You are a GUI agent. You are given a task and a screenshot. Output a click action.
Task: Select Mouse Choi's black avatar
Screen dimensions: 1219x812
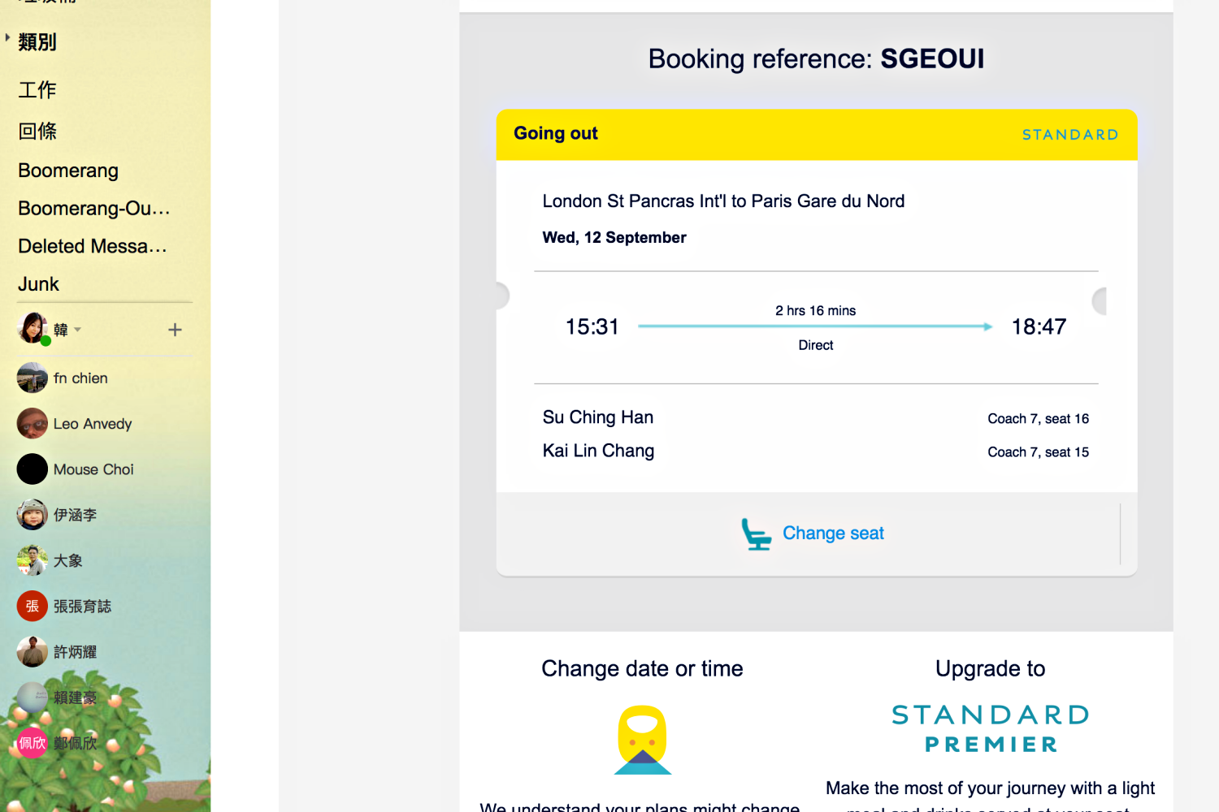tap(33, 469)
